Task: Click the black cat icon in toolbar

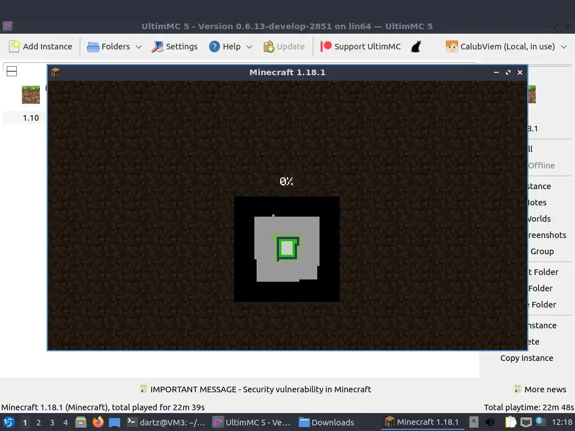Action: [x=416, y=47]
